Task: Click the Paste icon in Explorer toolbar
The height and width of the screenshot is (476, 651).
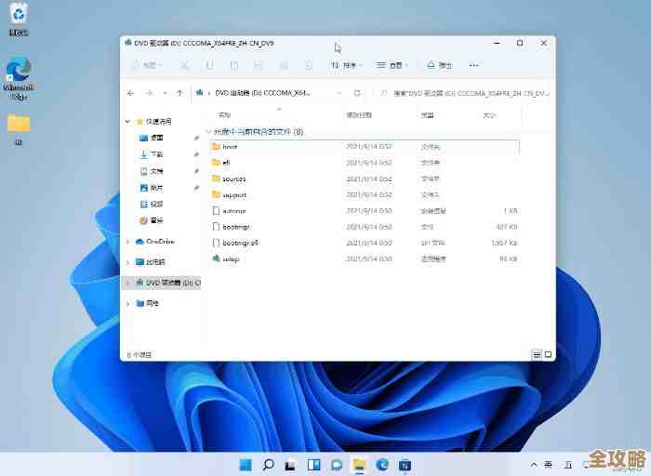Action: tap(234, 65)
